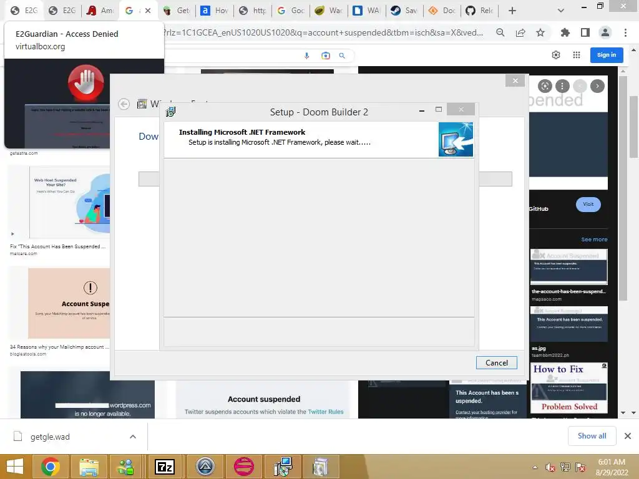Click Cancel in the Windows Features dialog

tap(496, 362)
